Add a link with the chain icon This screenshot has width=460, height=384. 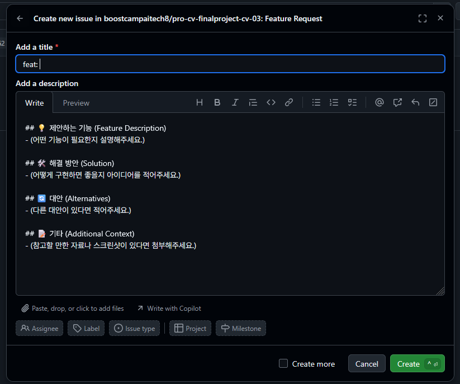coord(288,102)
